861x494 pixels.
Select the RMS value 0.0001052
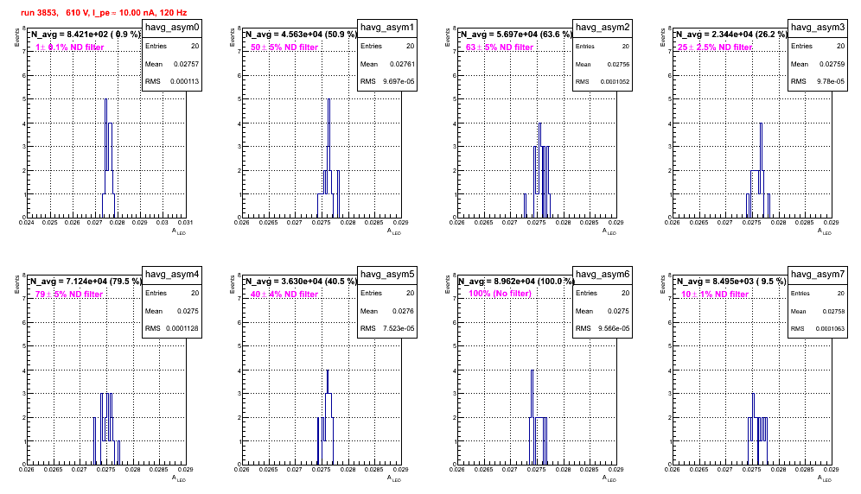pos(615,81)
